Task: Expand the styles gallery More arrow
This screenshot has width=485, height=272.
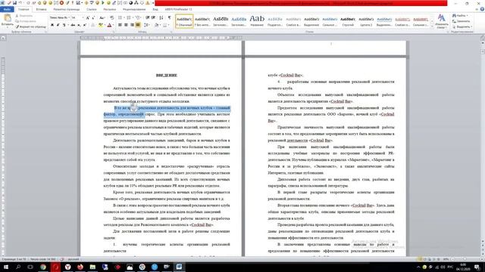Action: tap(432, 26)
